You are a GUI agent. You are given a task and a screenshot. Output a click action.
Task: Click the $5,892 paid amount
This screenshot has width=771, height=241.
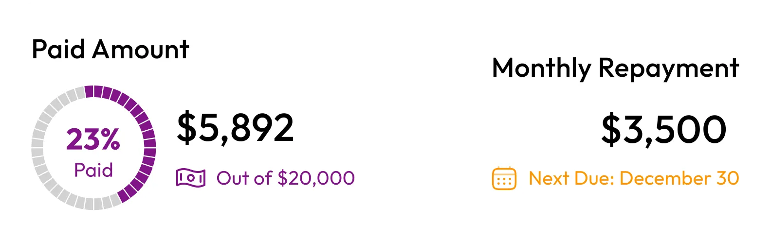tap(235, 128)
